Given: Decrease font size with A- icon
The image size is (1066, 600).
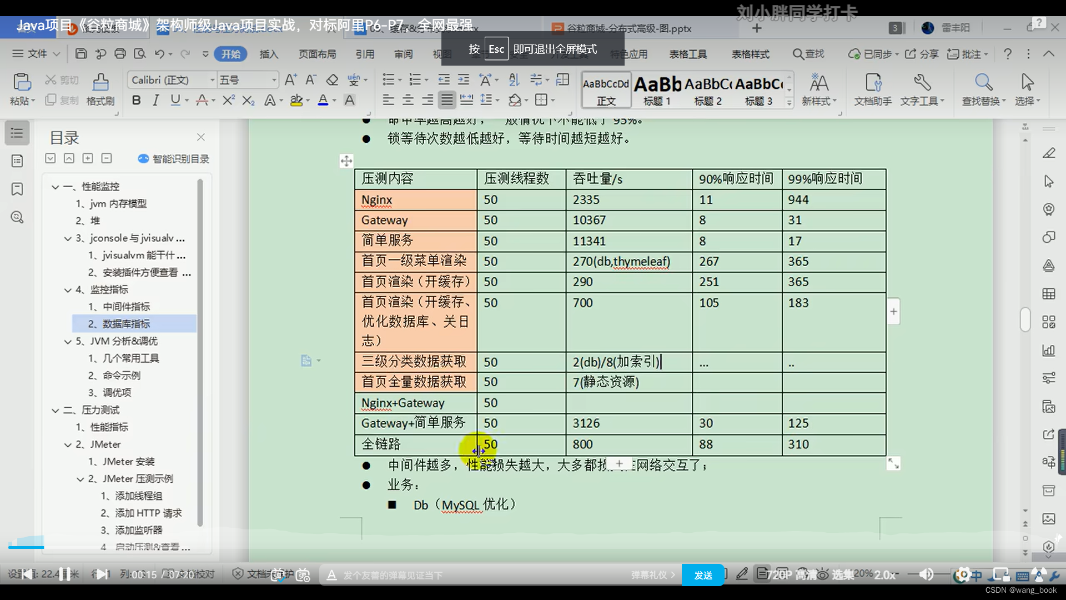Looking at the screenshot, I should pyautogui.click(x=311, y=80).
